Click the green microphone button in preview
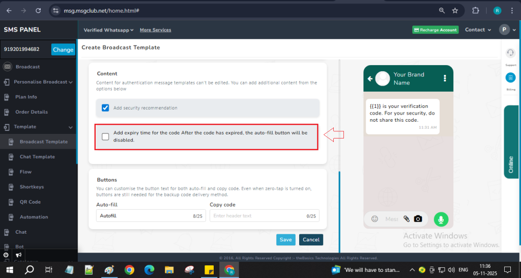Viewport: 521px width, 278px height. pyautogui.click(x=441, y=219)
